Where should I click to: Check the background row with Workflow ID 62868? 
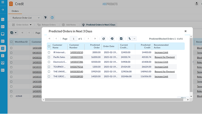coord(11,96)
